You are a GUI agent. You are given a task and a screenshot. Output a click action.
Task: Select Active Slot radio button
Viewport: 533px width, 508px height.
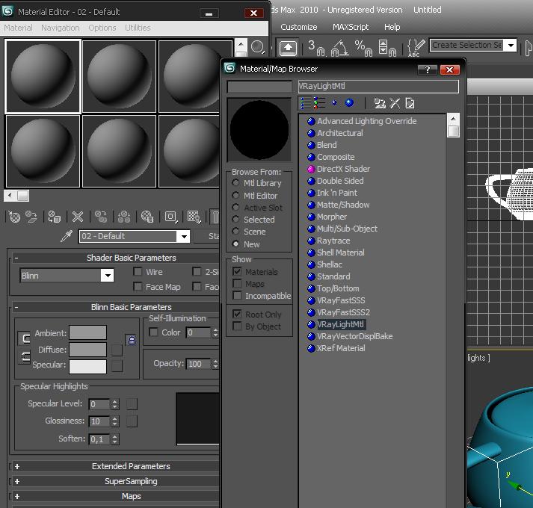pyautogui.click(x=235, y=207)
